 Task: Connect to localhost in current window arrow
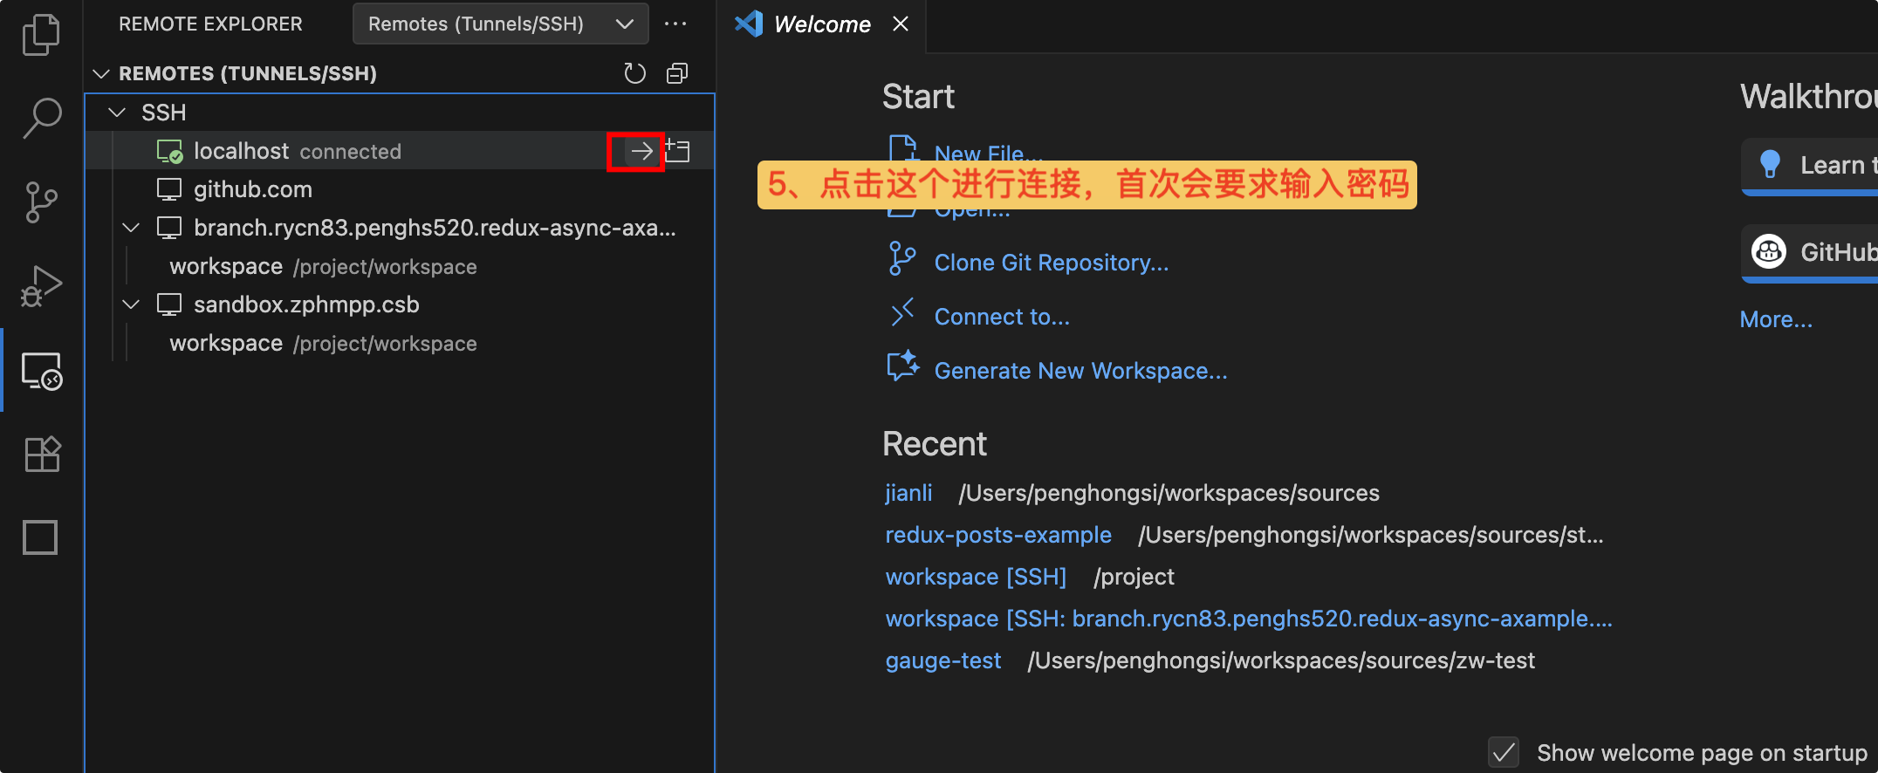(x=641, y=152)
